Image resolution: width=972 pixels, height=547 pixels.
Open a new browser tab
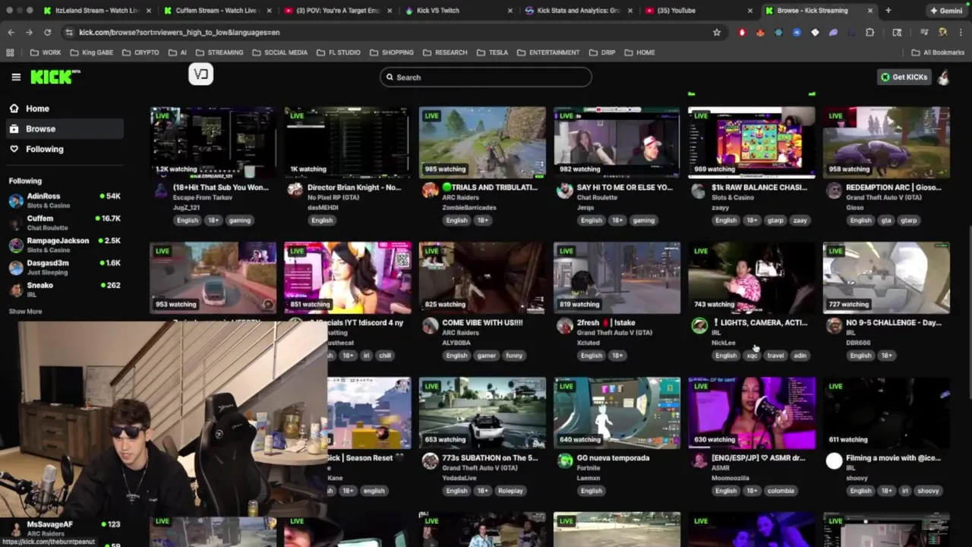coord(888,11)
